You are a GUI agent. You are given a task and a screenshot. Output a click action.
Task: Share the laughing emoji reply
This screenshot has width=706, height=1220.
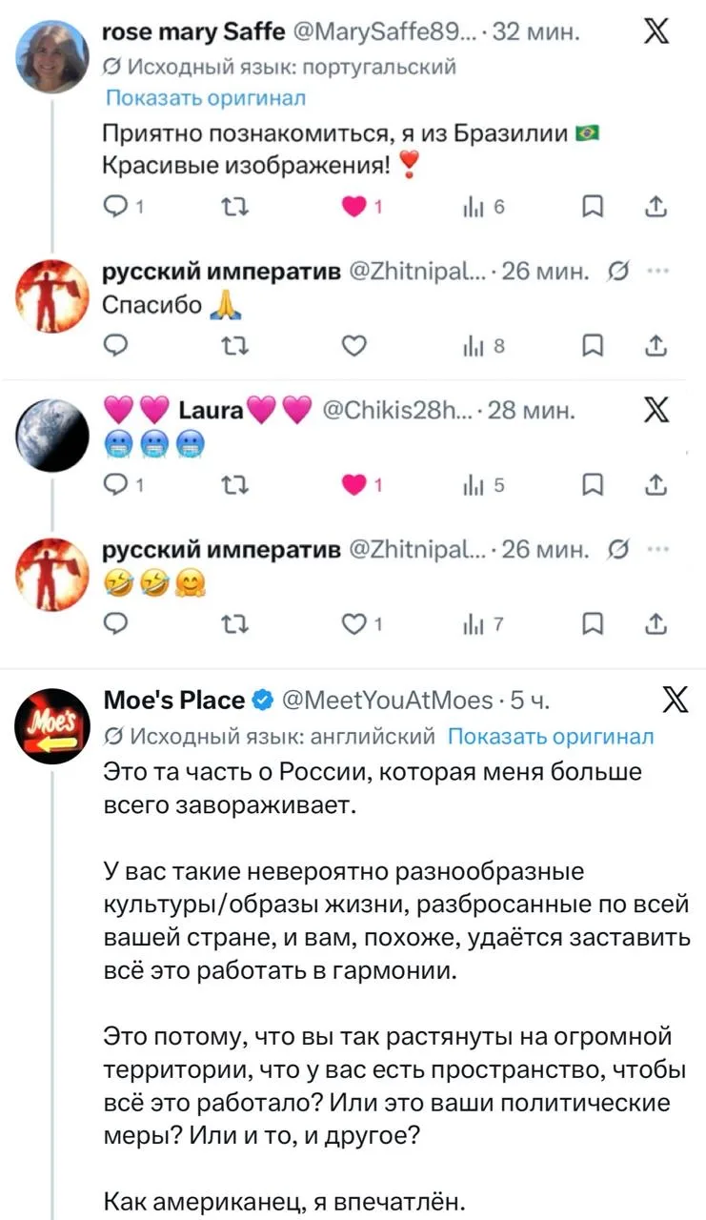[656, 625]
